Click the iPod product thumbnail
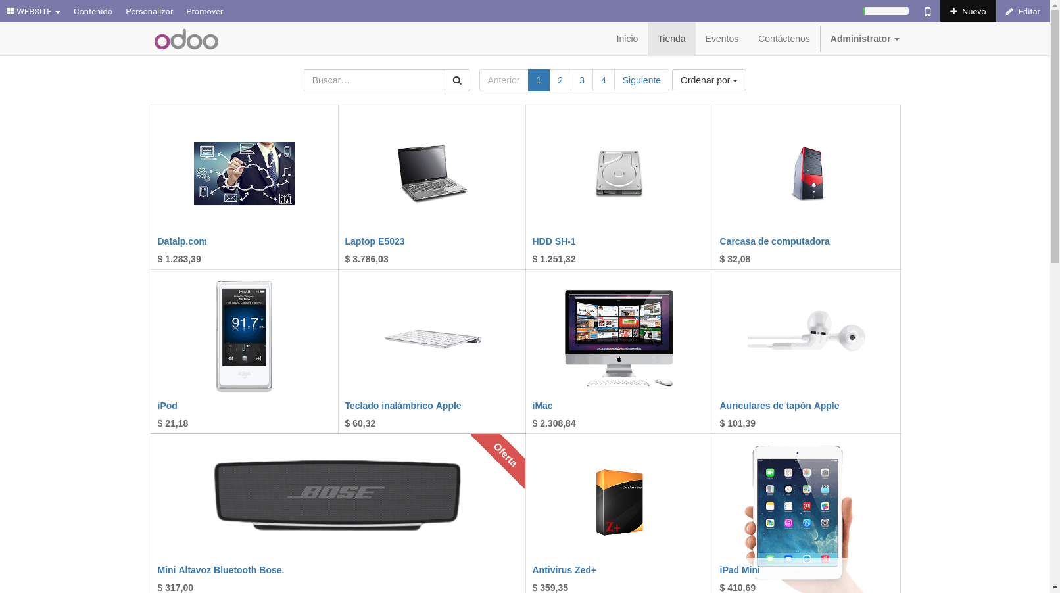 [243, 336]
